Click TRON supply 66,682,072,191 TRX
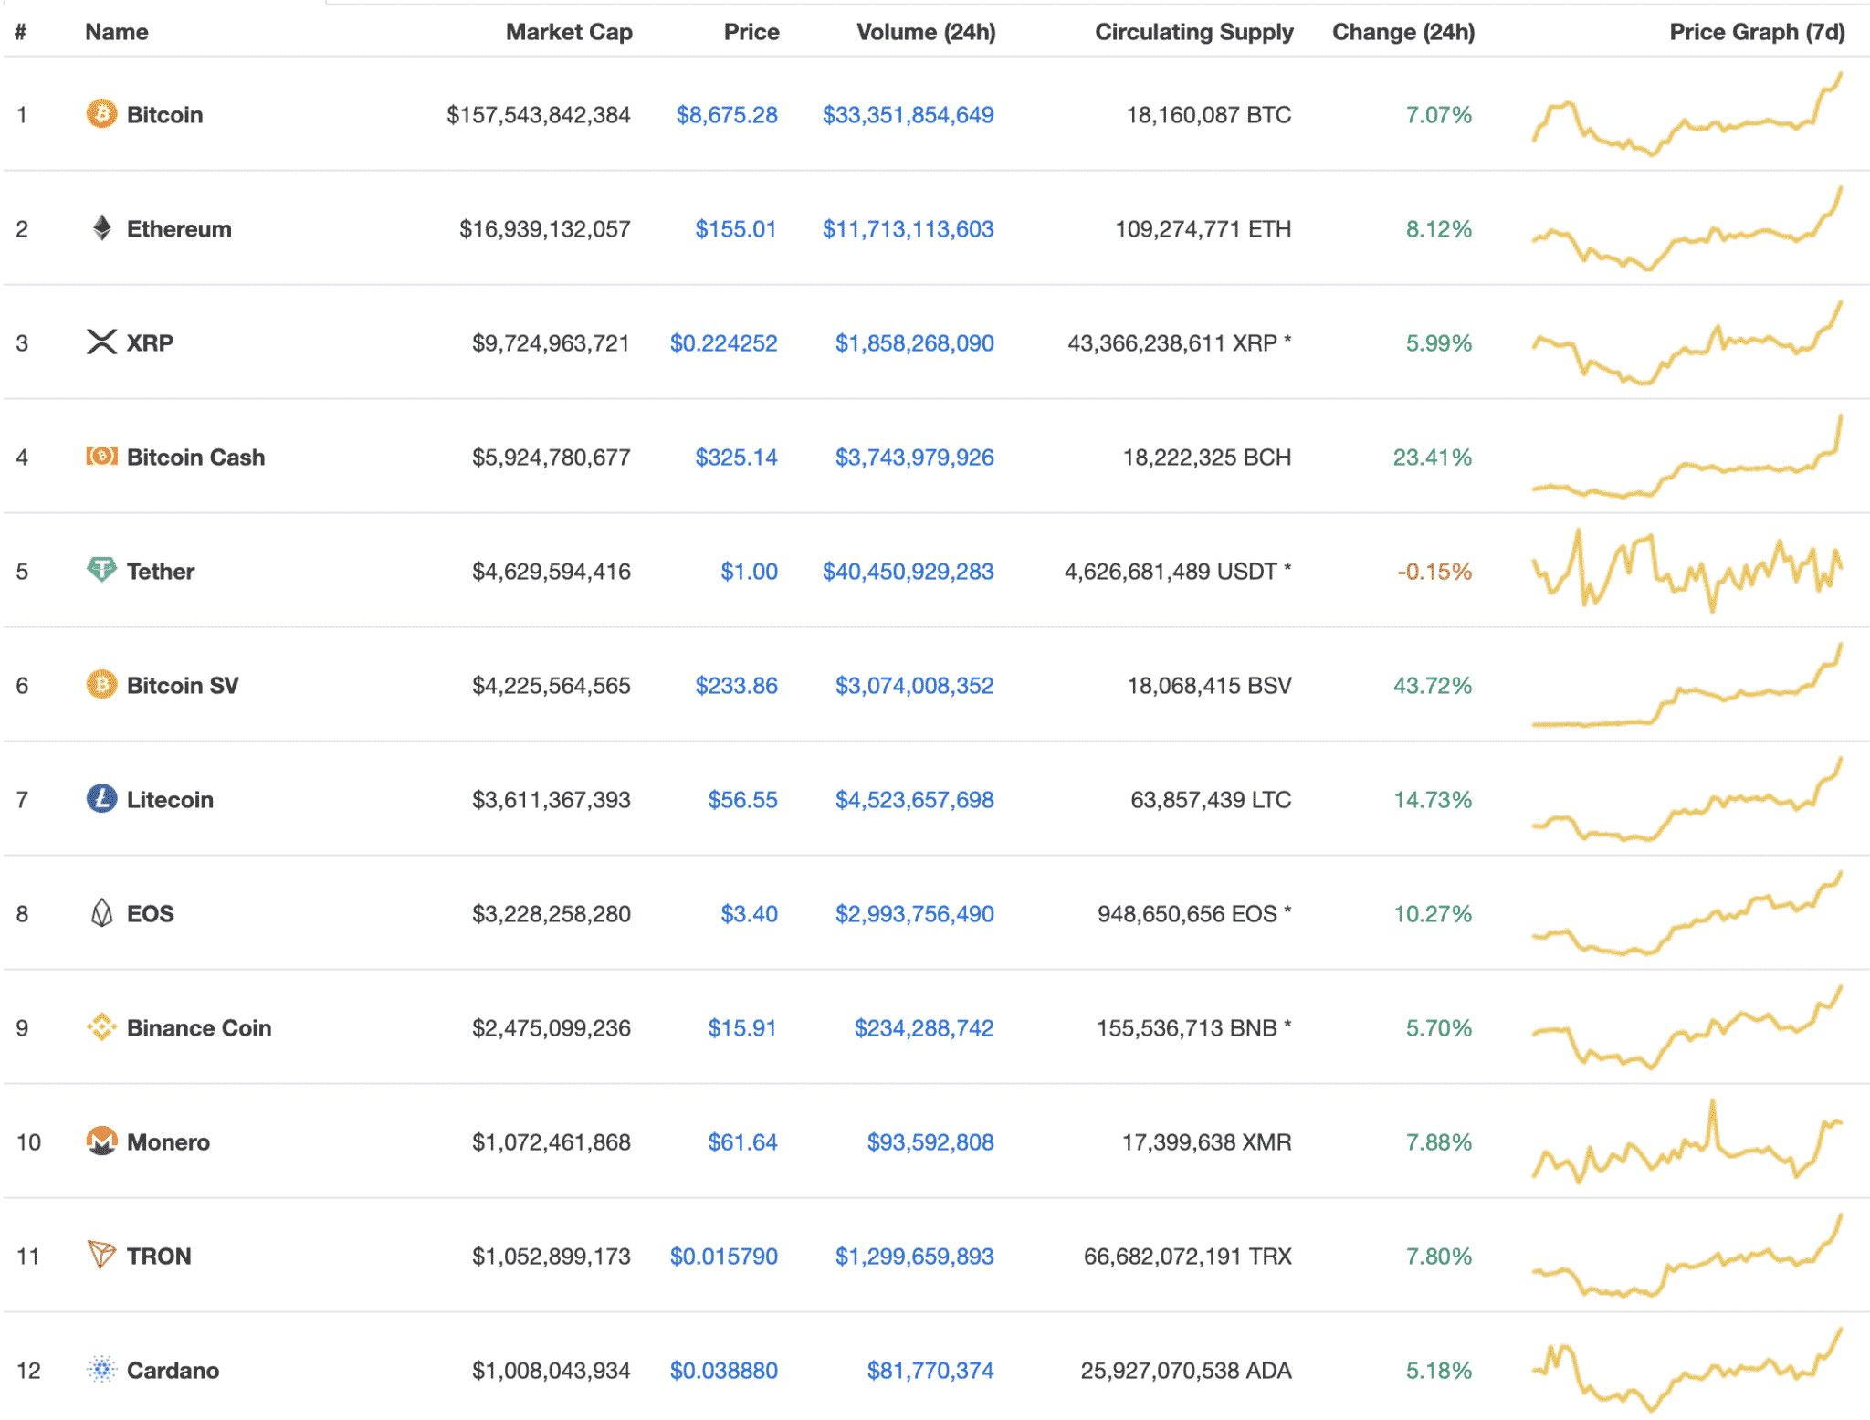 (1187, 1256)
